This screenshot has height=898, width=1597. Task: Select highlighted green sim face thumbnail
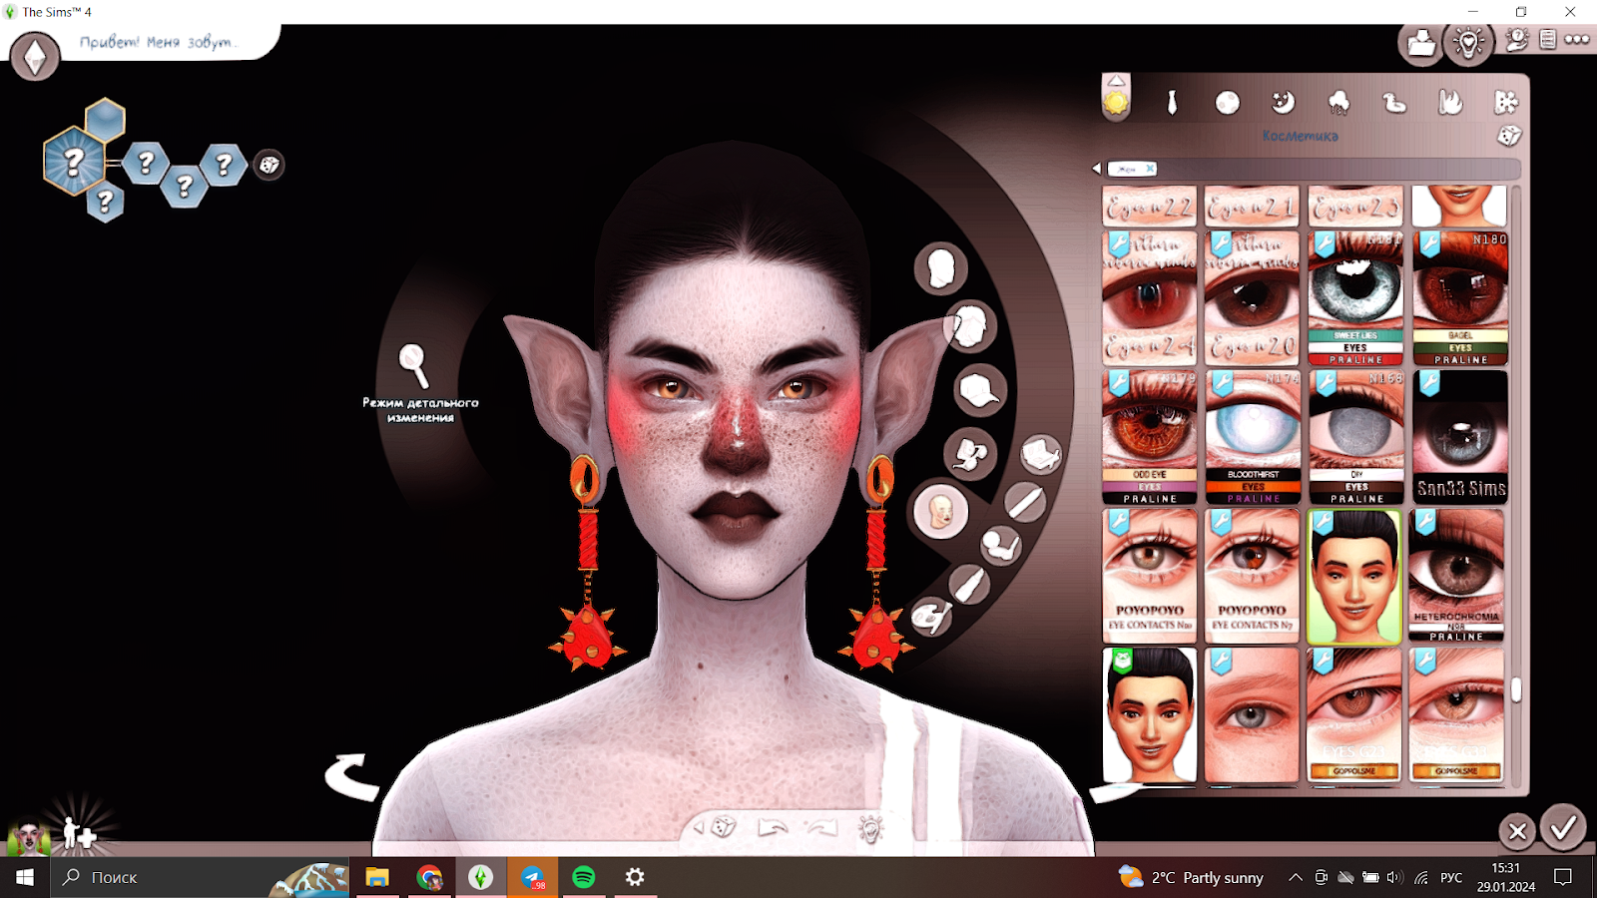1354,578
